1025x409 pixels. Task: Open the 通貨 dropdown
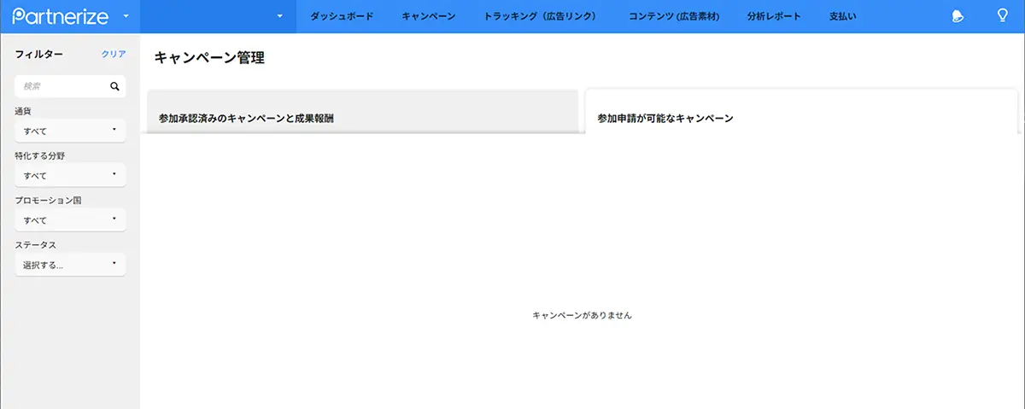pos(70,131)
